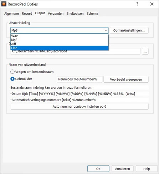The height and width of the screenshot is (174, 159).
Task: Go to the Sneltoetsen tab
Action: point(75,14)
